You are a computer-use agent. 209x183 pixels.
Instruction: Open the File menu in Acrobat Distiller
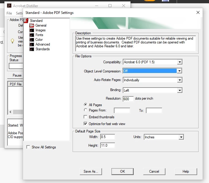tap(9, 13)
